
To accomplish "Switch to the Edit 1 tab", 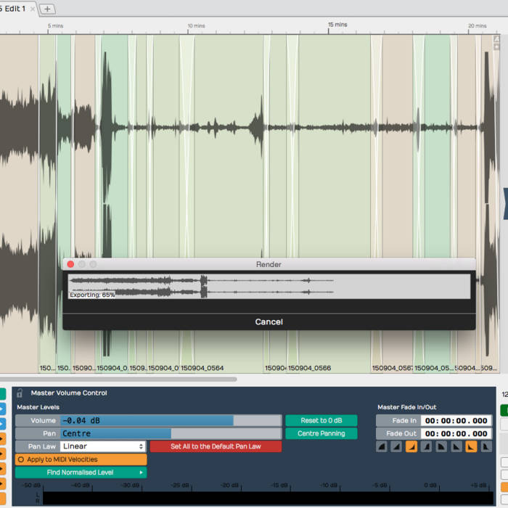I will 15,9.
